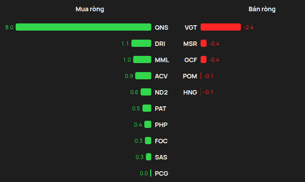Click the Bán ròng header
The image size is (305, 182).
click(262, 9)
